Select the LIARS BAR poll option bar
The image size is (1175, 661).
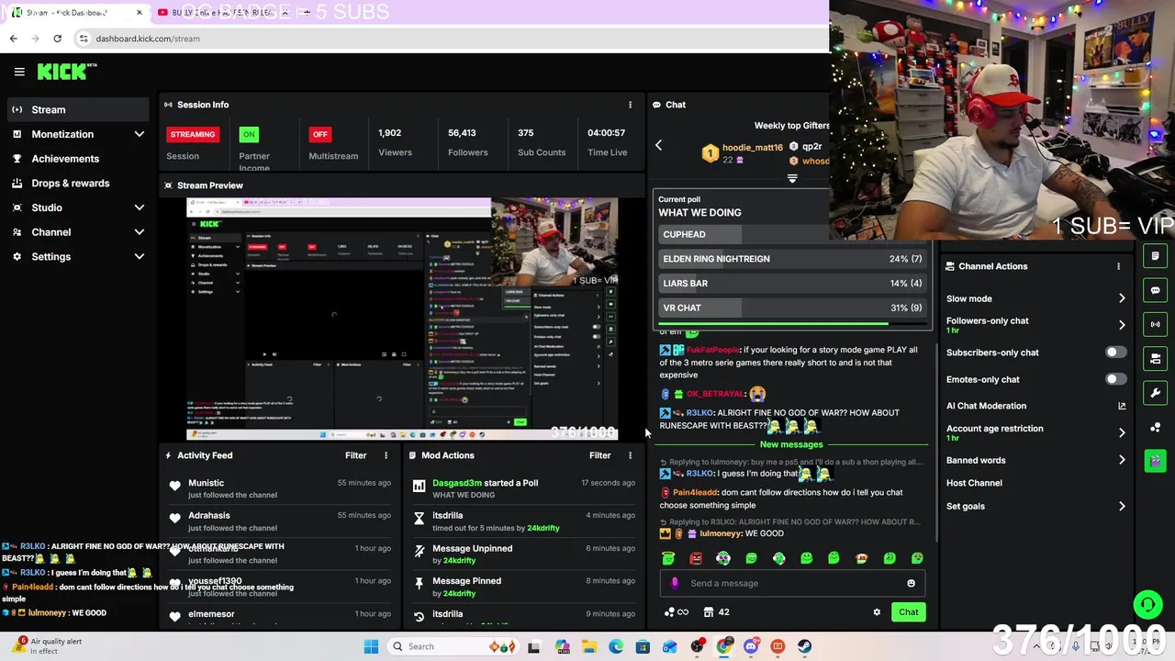(792, 284)
